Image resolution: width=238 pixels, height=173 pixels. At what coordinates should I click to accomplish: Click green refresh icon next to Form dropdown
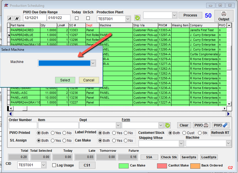pos(168,125)
